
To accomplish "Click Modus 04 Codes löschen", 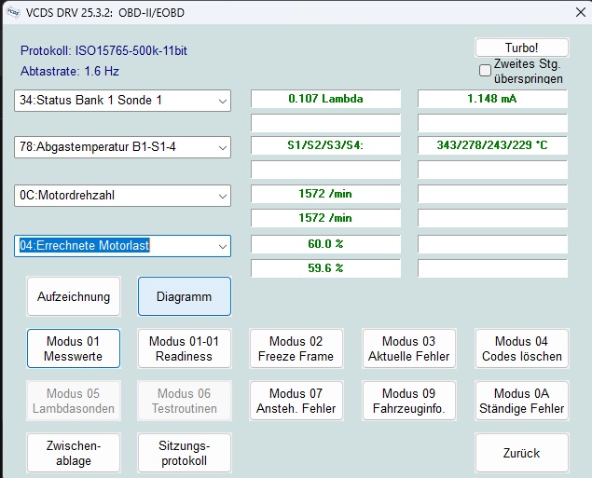I will [x=521, y=348].
